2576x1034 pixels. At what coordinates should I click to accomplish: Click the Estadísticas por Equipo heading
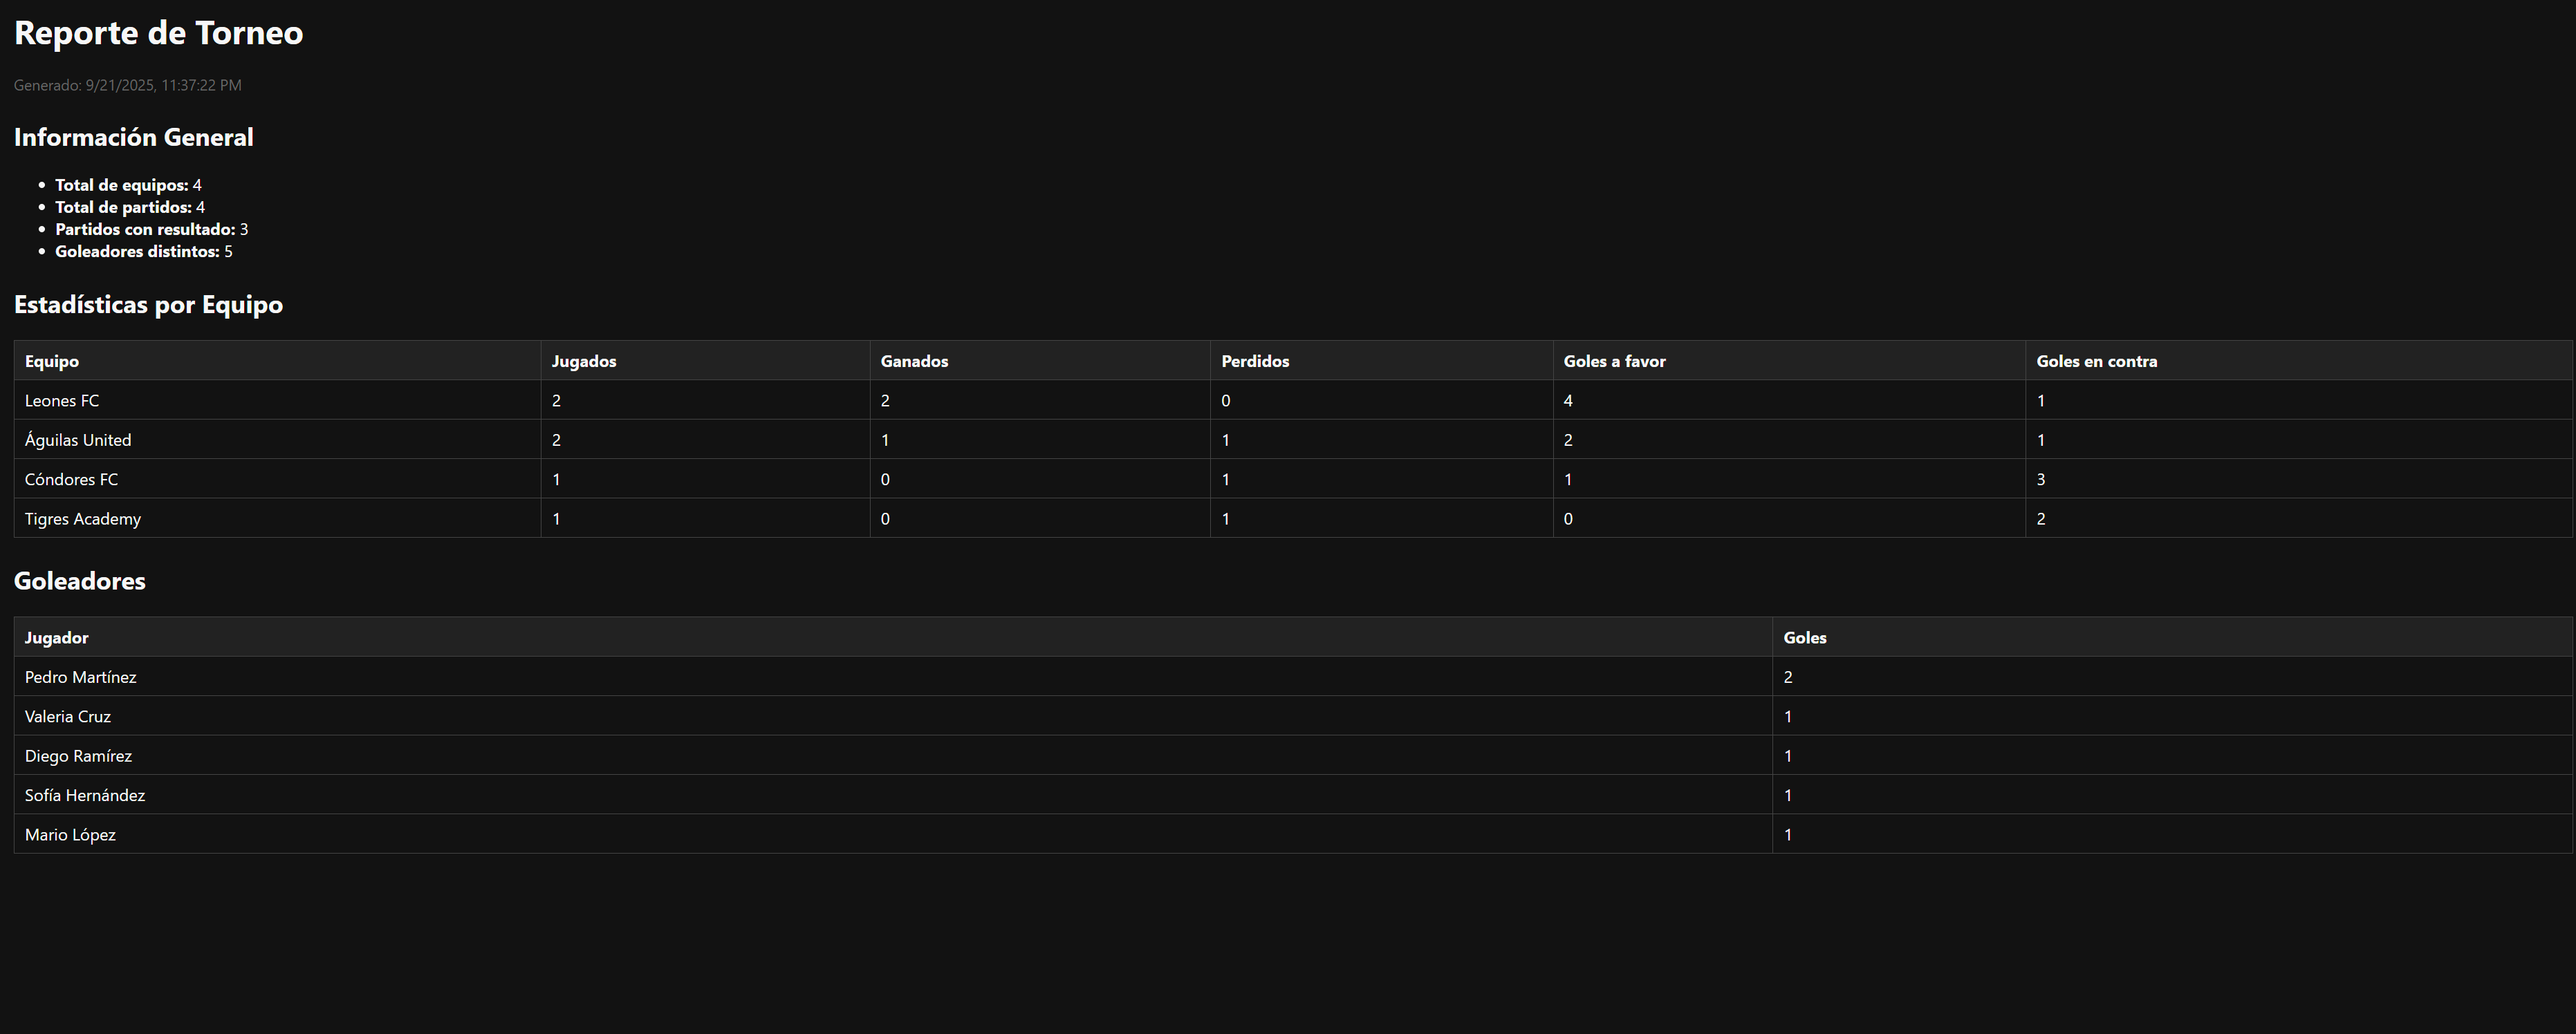[x=148, y=305]
